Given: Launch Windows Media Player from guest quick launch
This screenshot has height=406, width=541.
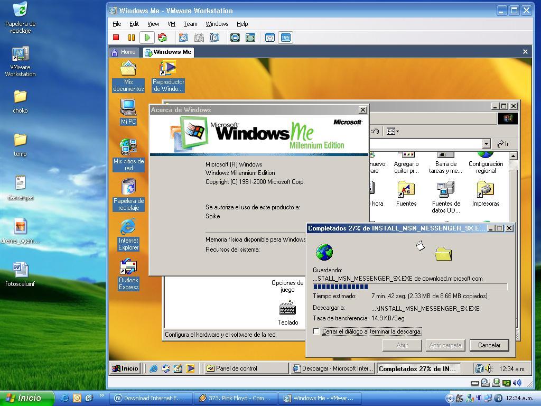Looking at the screenshot, I should pos(190,368).
